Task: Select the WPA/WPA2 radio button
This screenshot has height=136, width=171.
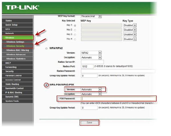Action: pyautogui.click(x=46, y=49)
